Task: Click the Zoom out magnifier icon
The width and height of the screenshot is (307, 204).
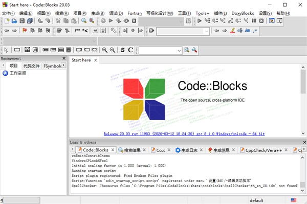Action: [x=113, y=50]
